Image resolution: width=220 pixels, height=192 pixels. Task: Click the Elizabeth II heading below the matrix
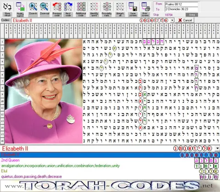click(x=15, y=148)
